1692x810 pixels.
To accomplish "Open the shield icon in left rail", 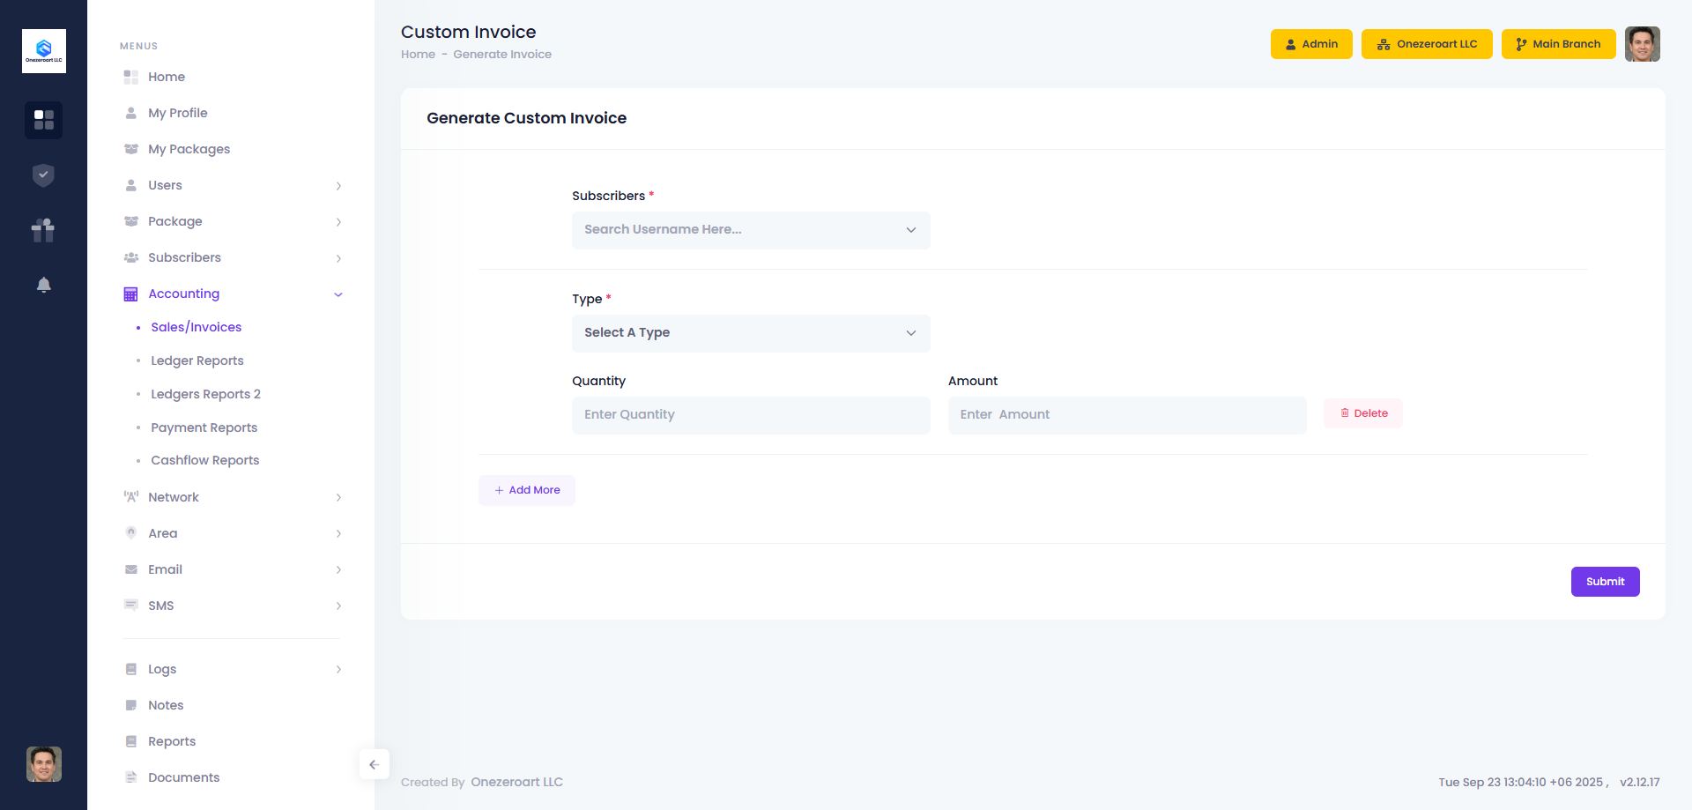I will click(43, 175).
